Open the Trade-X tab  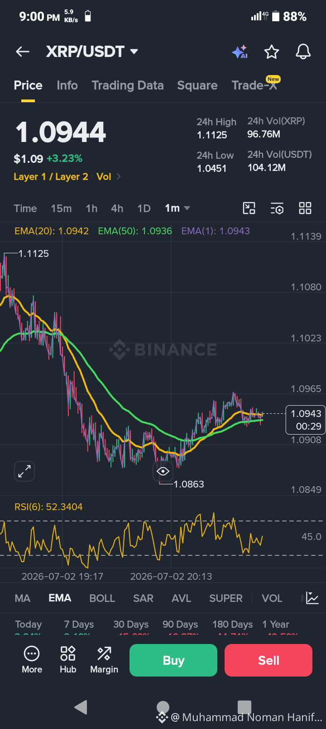254,85
